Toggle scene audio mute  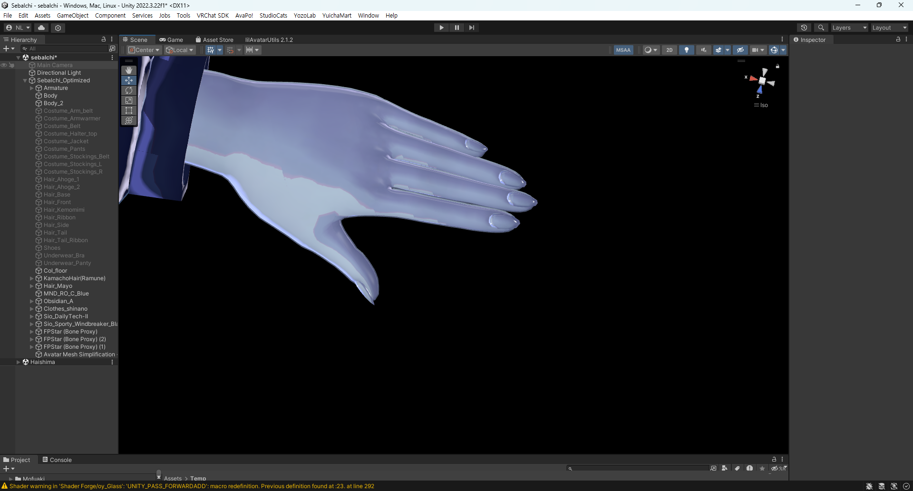(x=704, y=50)
